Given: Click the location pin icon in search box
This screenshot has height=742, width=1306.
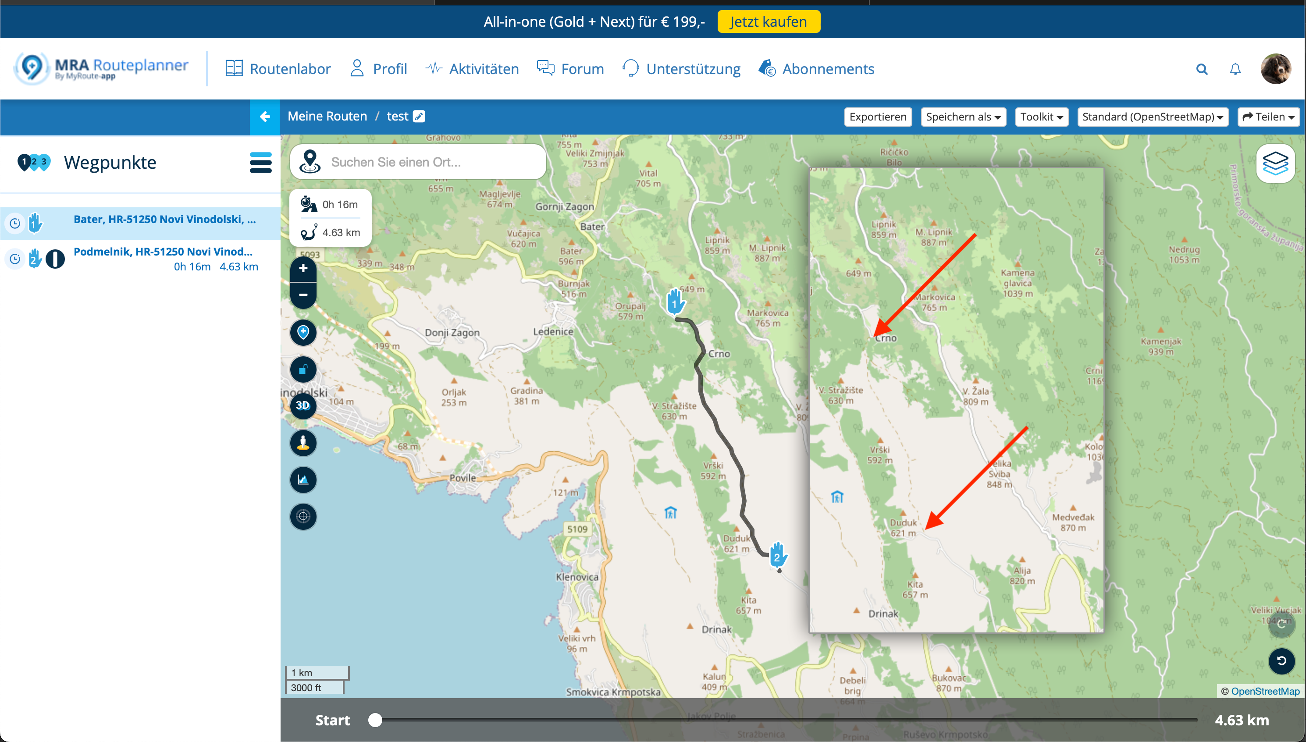Looking at the screenshot, I should [x=310, y=162].
